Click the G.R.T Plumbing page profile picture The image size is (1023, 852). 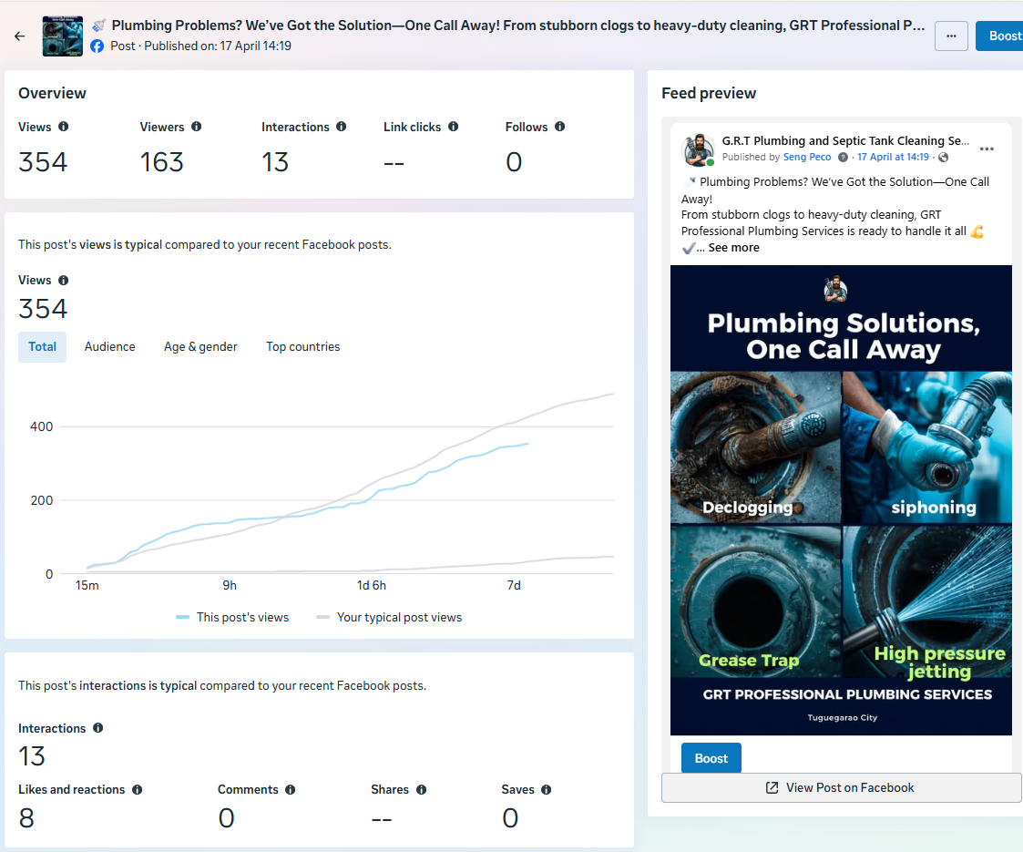point(698,149)
